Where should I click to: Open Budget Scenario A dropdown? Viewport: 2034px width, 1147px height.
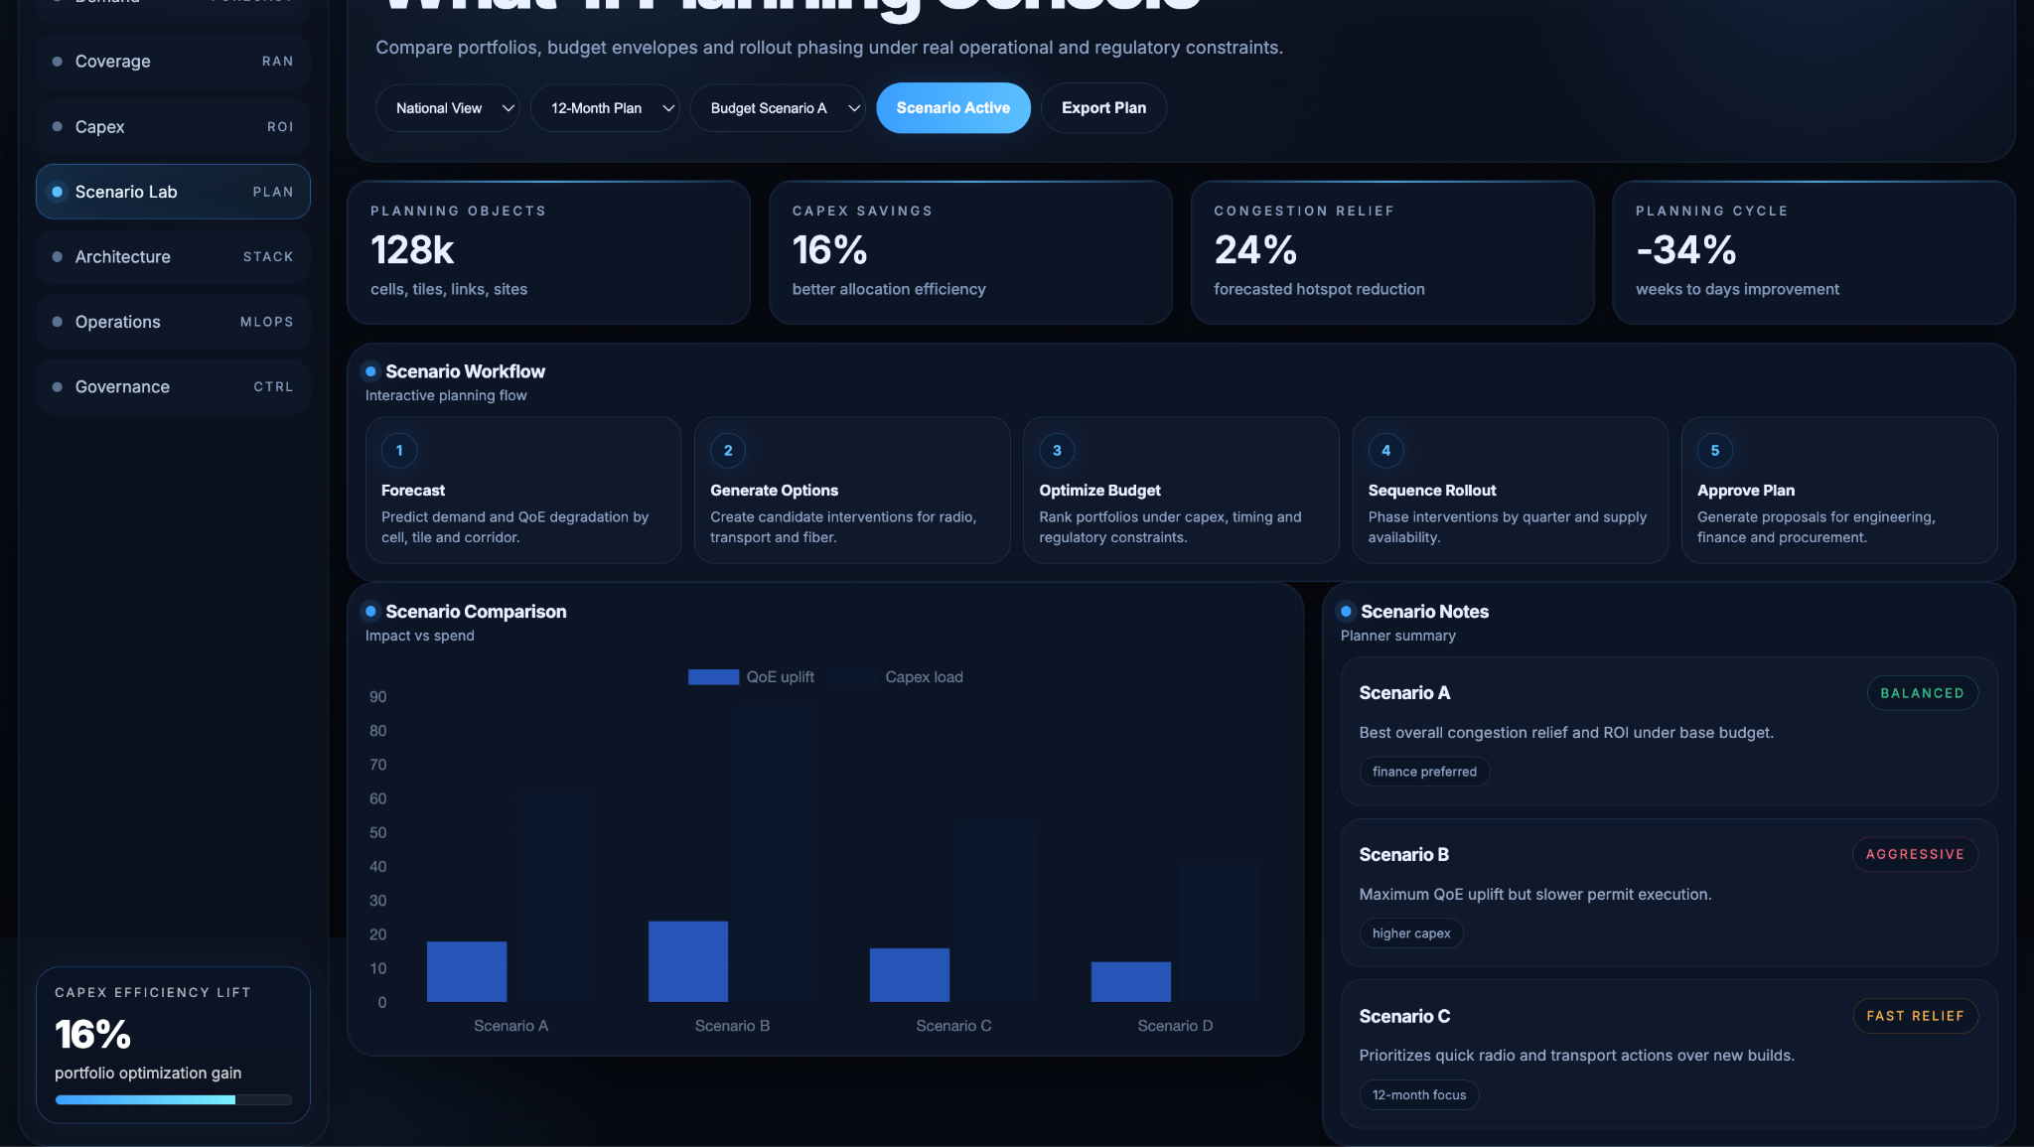pyautogui.click(x=777, y=108)
